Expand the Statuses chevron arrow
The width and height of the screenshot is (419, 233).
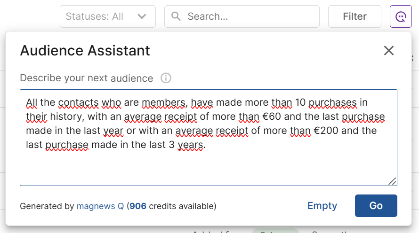[x=142, y=16]
